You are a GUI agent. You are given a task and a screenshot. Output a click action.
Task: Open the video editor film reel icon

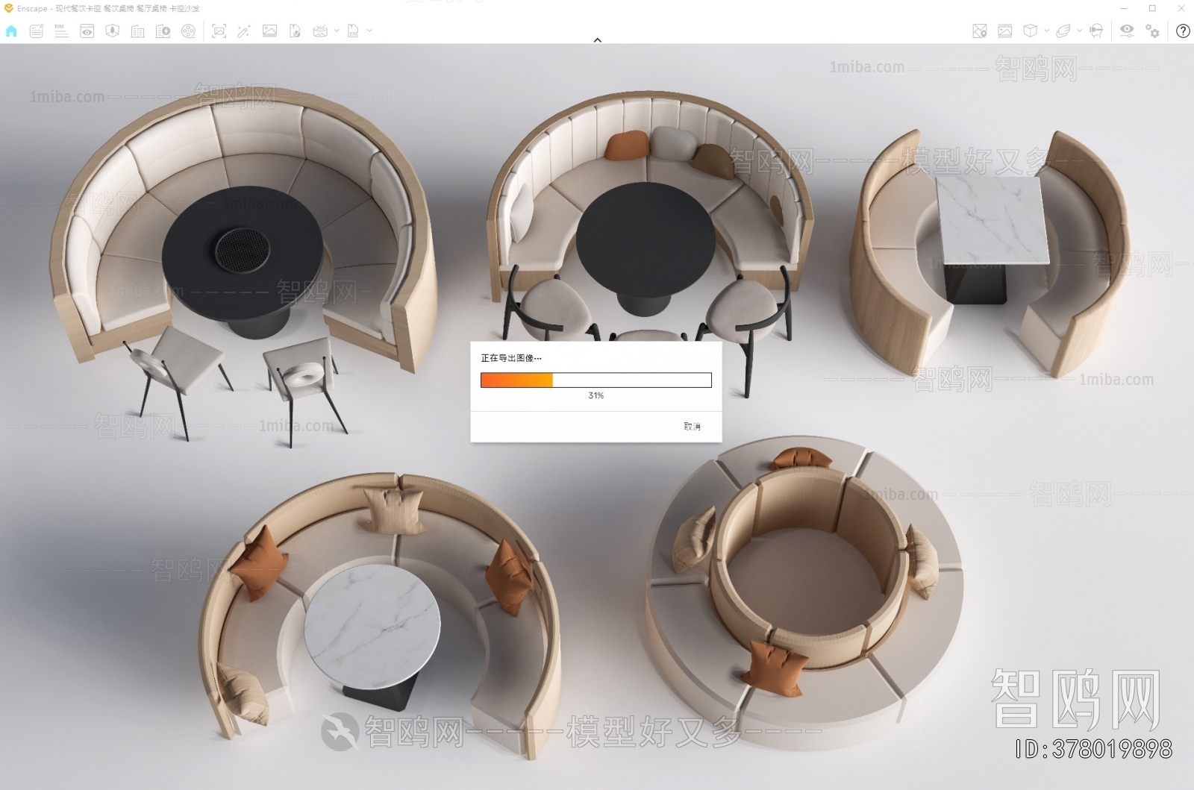pos(189,31)
